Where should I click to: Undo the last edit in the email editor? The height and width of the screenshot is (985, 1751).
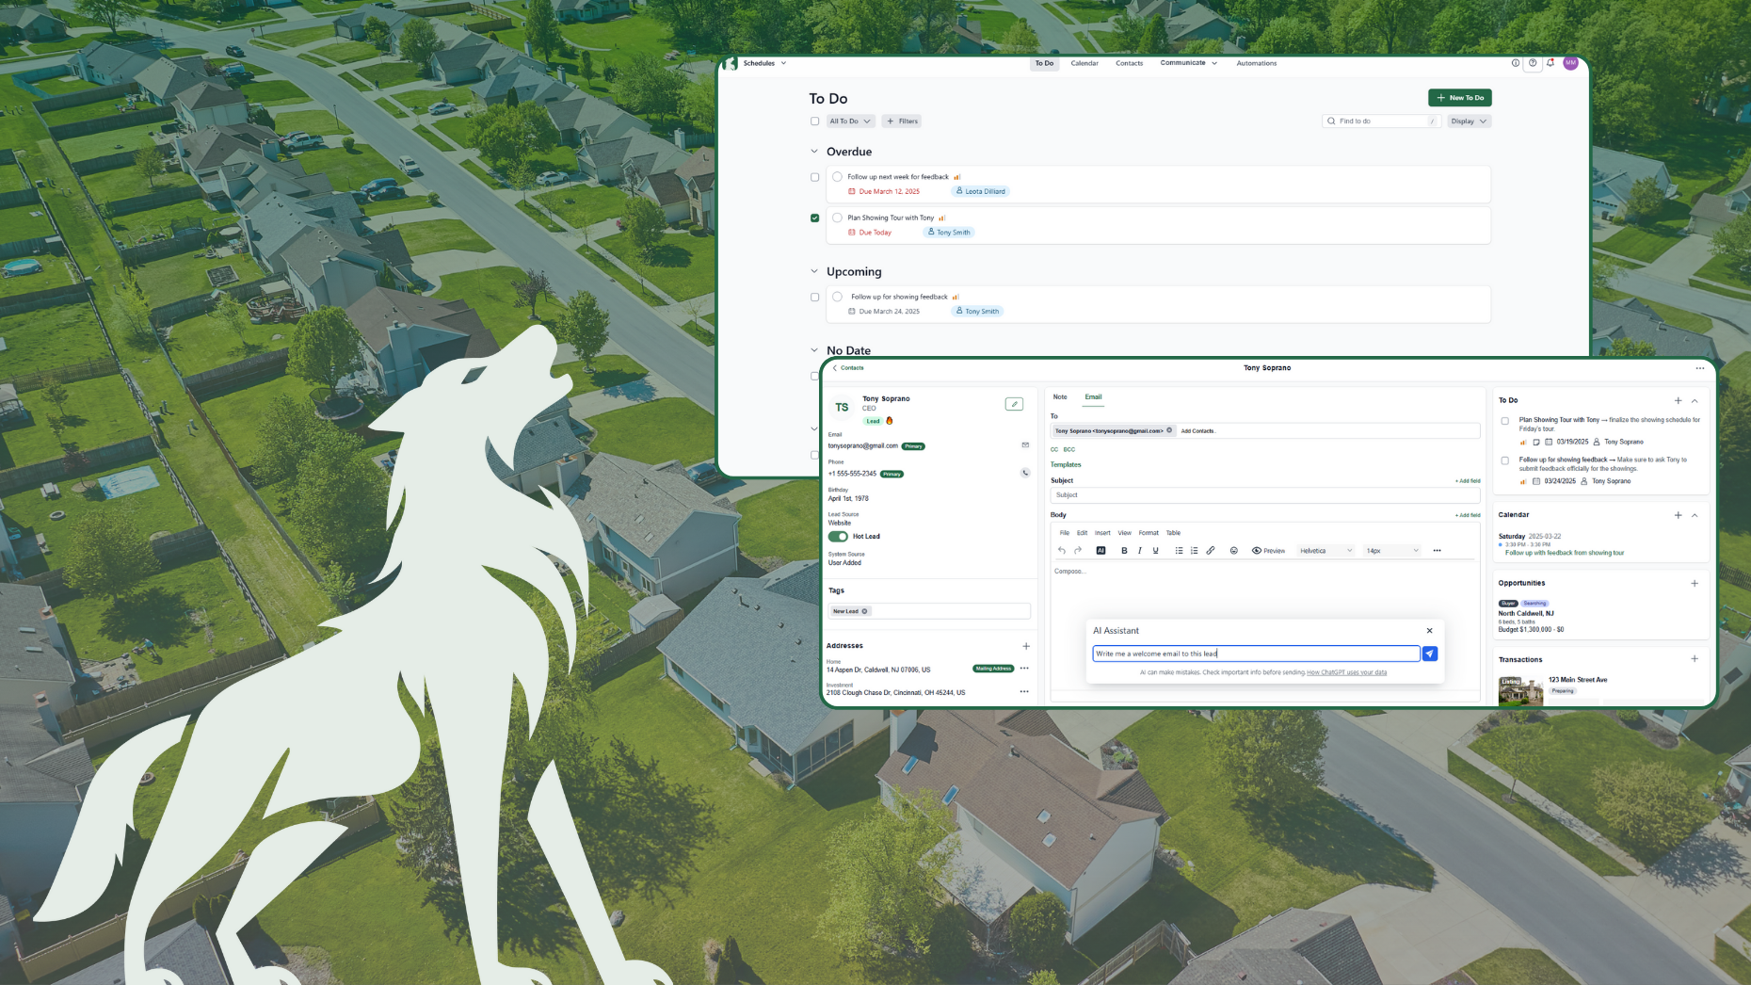click(x=1062, y=551)
